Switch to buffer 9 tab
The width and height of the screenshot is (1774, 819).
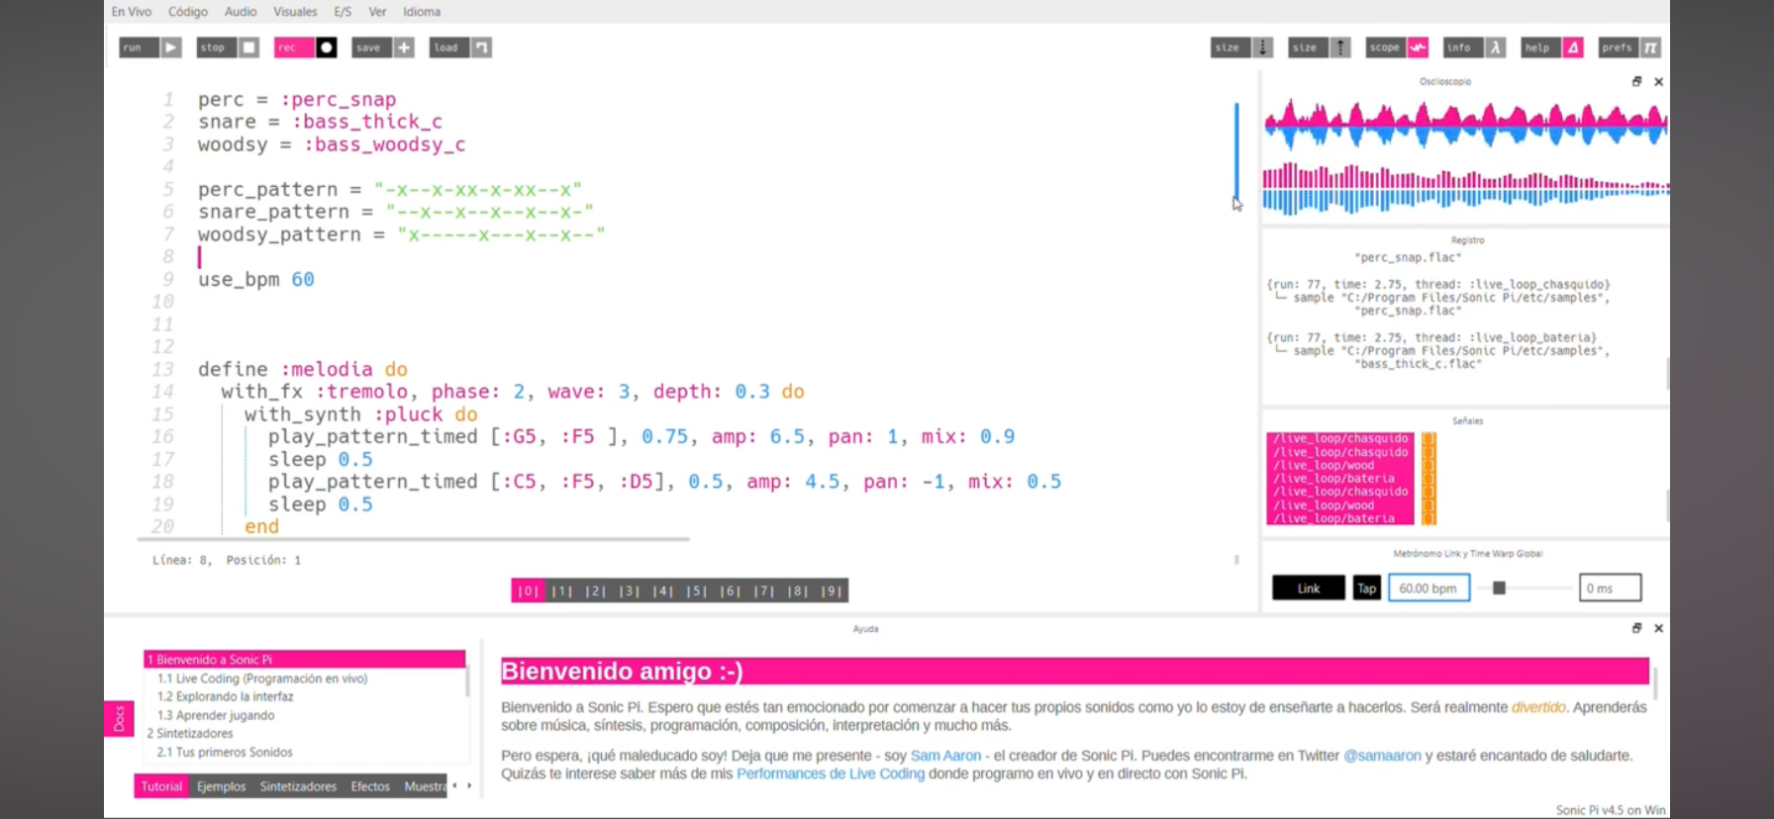(x=832, y=591)
